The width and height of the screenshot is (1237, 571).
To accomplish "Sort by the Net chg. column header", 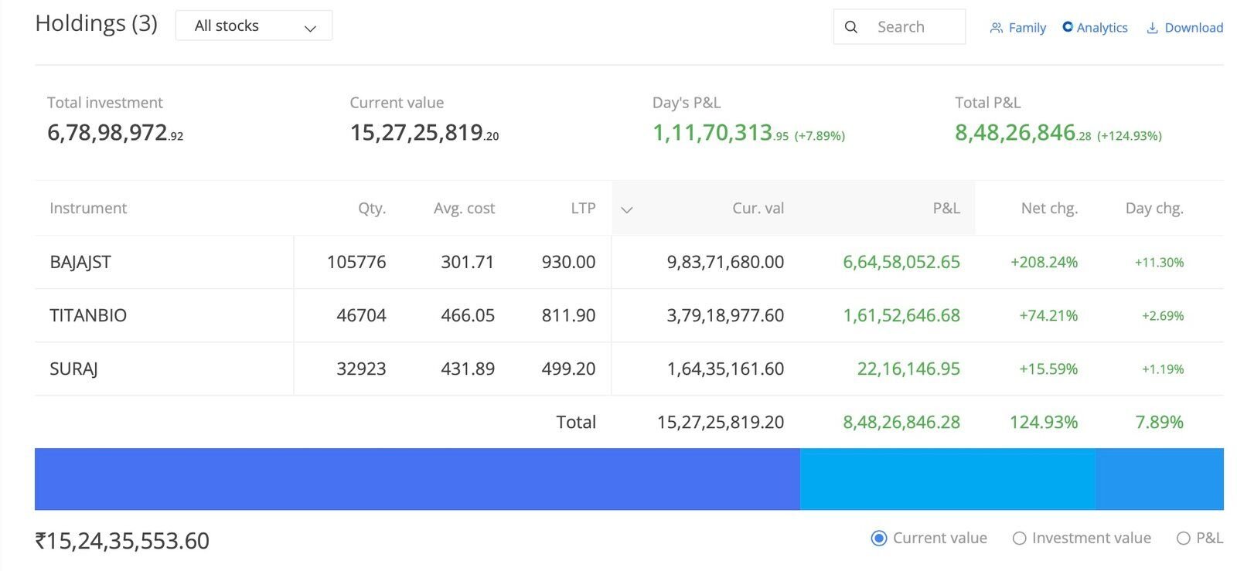I will pyautogui.click(x=1049, y=208).
